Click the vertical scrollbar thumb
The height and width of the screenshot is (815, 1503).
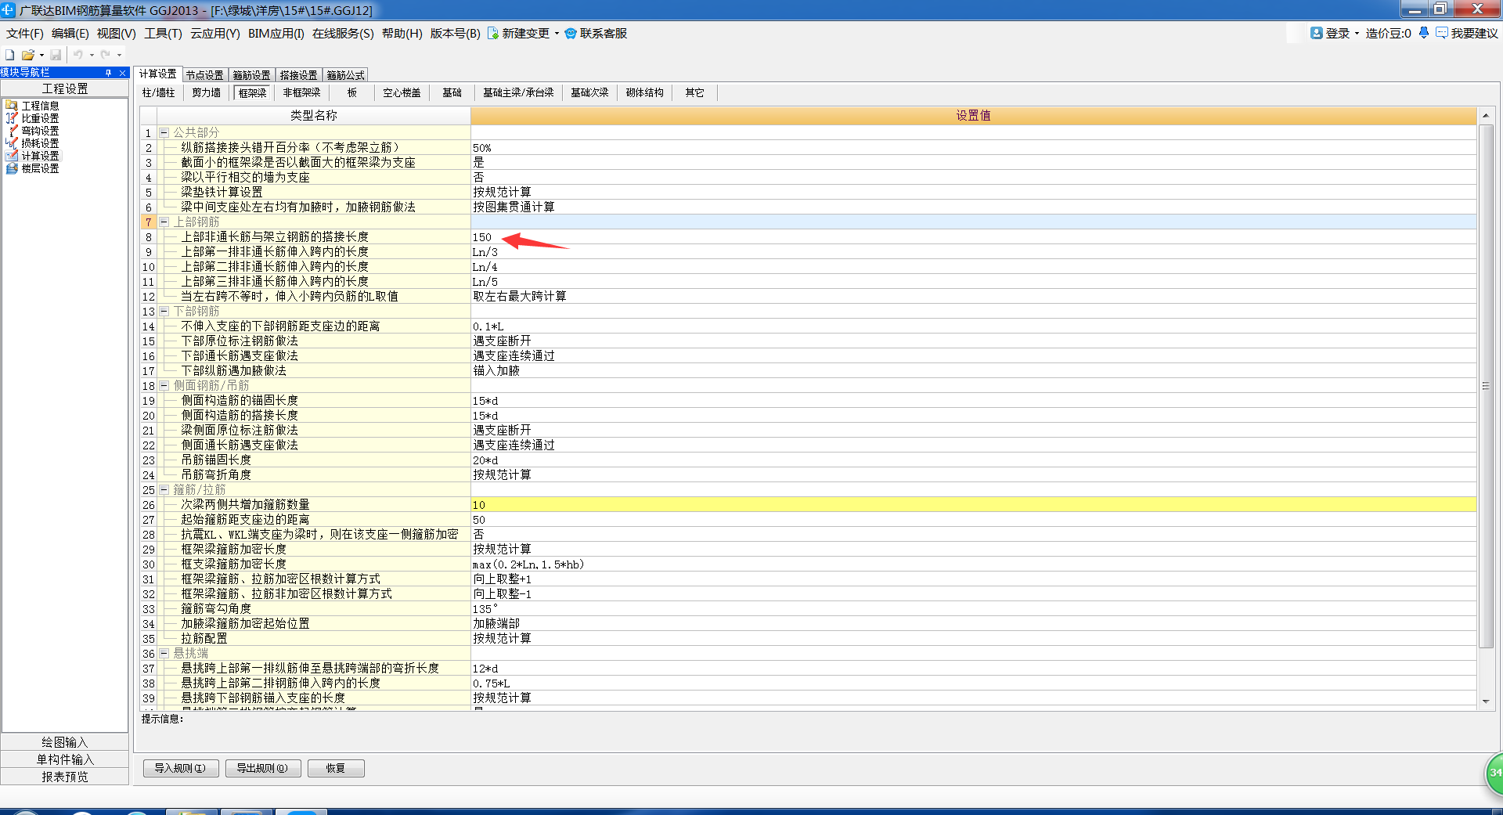pos(1486,386)
